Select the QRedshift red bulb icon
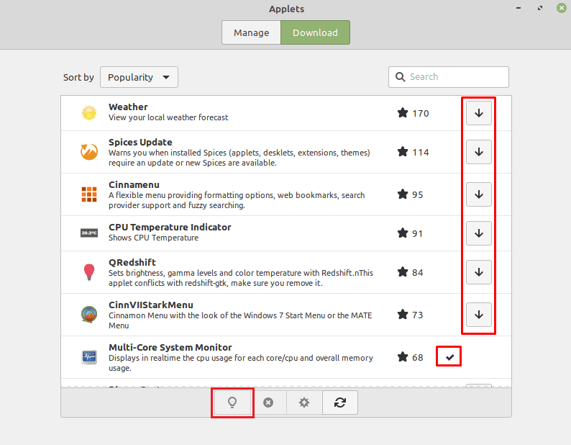571x445 pixels. [x=89, y=272]
